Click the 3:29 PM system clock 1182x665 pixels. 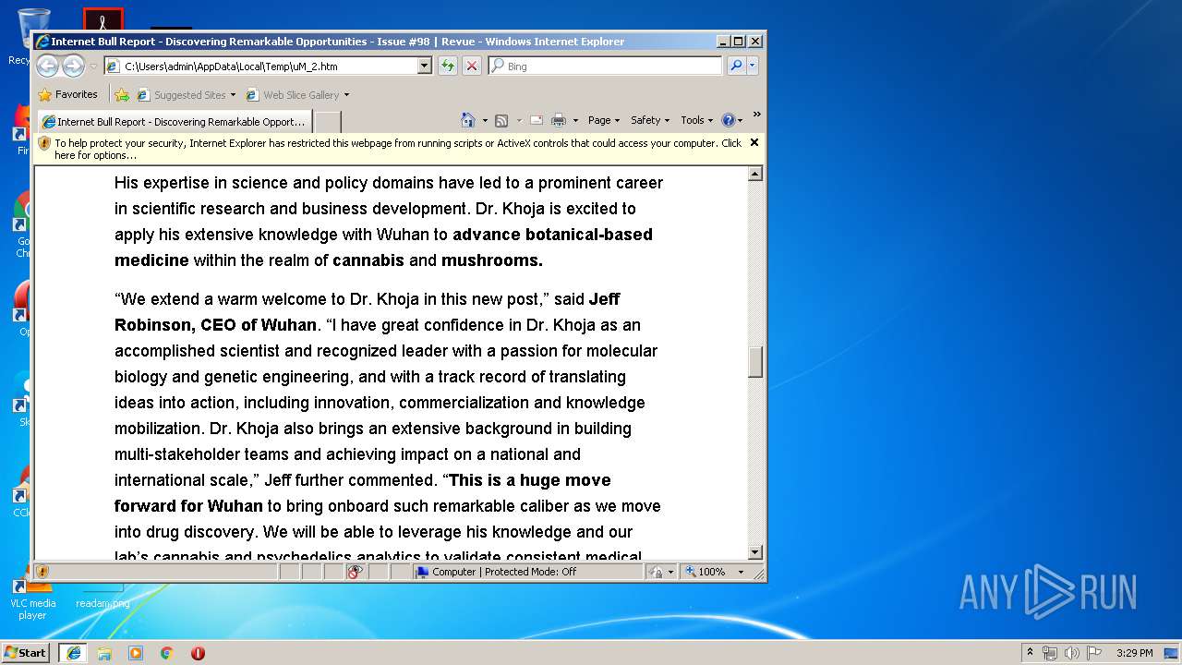click(1134, 653)
